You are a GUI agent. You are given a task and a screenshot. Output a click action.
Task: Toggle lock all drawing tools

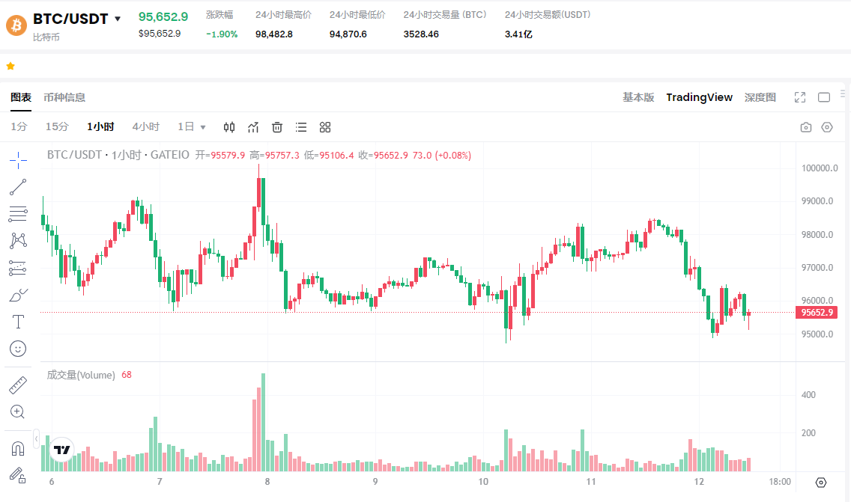click(x=18, y=474)
